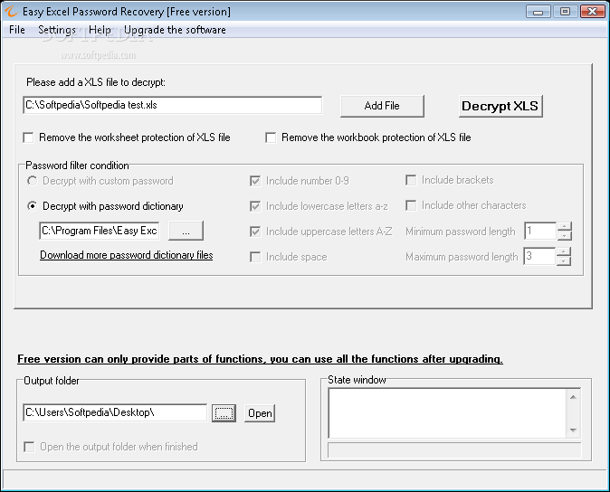Viewport: 610px width, 492px height.
Task: Click the output folder browse icon button
Action: pos(224,413)
